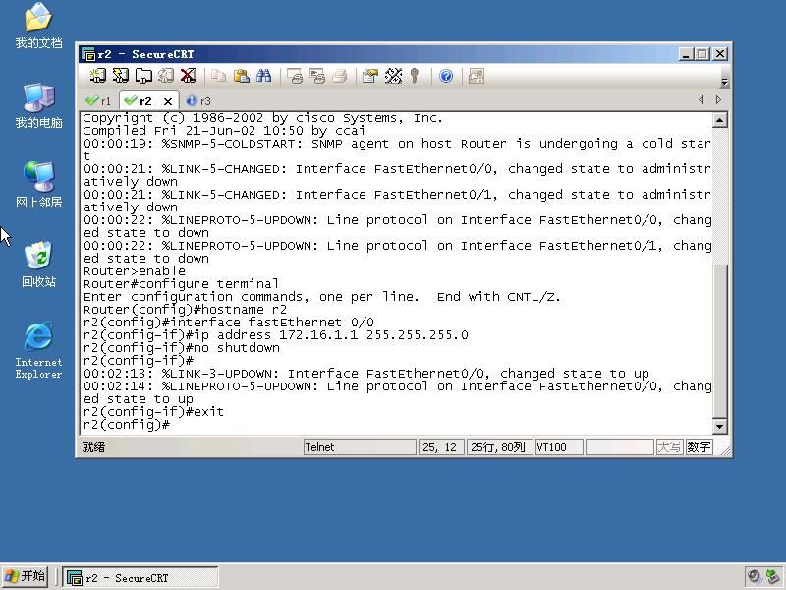
Task: Select the 我的电脑 desktop icon
Action: click(x=38, y=105)
